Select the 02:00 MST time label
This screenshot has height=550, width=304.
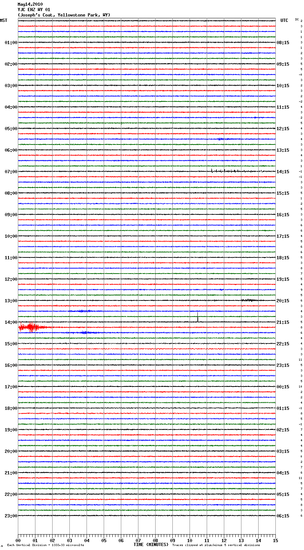coord(11,64)
